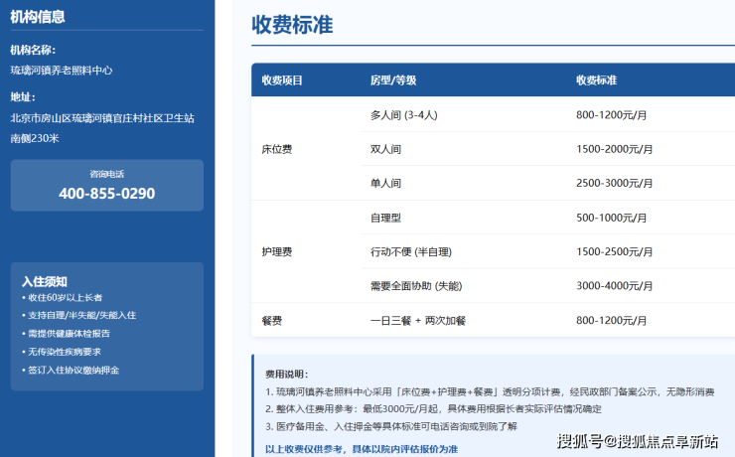The image size is (735, 457).
Task: Select address line 北京市房山区琉璃河镇官庄村社区卫生站
Action: (x=102, y=118)
